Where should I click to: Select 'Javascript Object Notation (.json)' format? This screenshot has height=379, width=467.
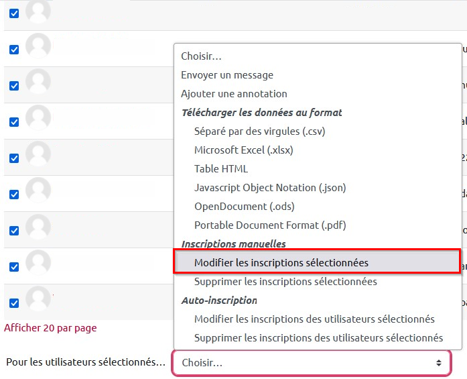pos(270,188)
